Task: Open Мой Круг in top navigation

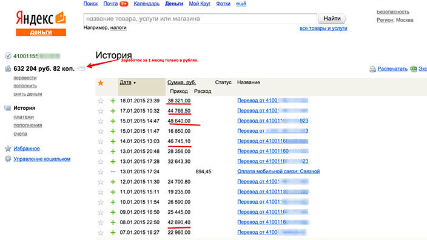Action: [200, 4]
